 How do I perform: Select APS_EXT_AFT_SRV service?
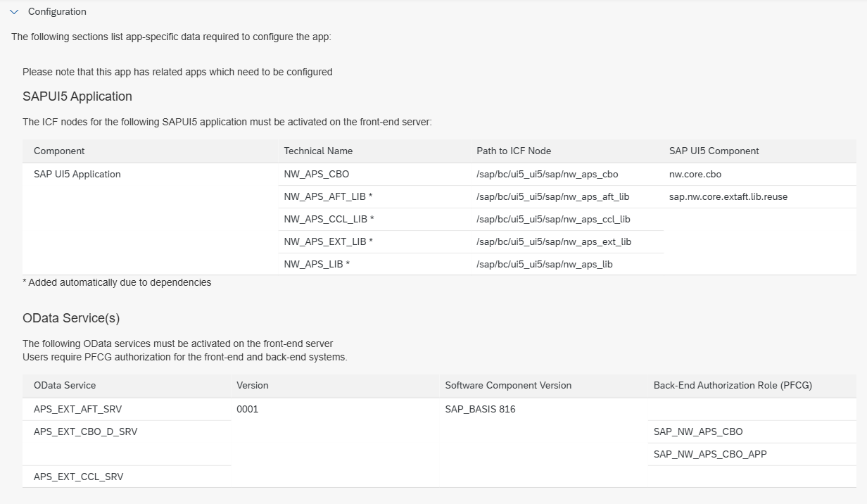(x=78, y=409)
